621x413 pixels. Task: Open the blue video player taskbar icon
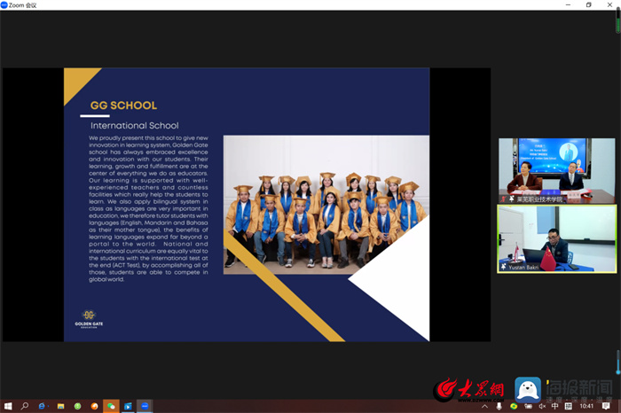click(x=128, y=406)
